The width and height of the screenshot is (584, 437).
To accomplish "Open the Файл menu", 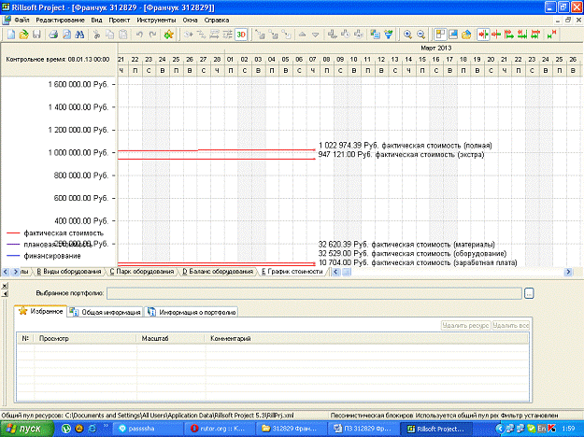I will point(22,20).
